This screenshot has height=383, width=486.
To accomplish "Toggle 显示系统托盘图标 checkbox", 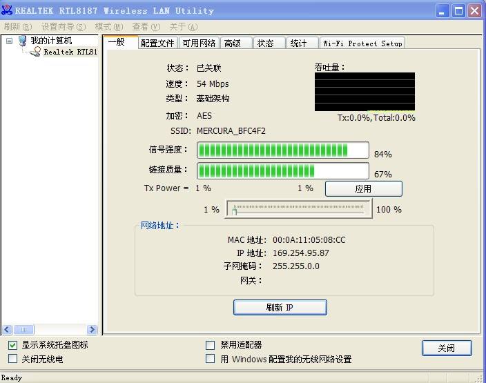I will (12, 345).
